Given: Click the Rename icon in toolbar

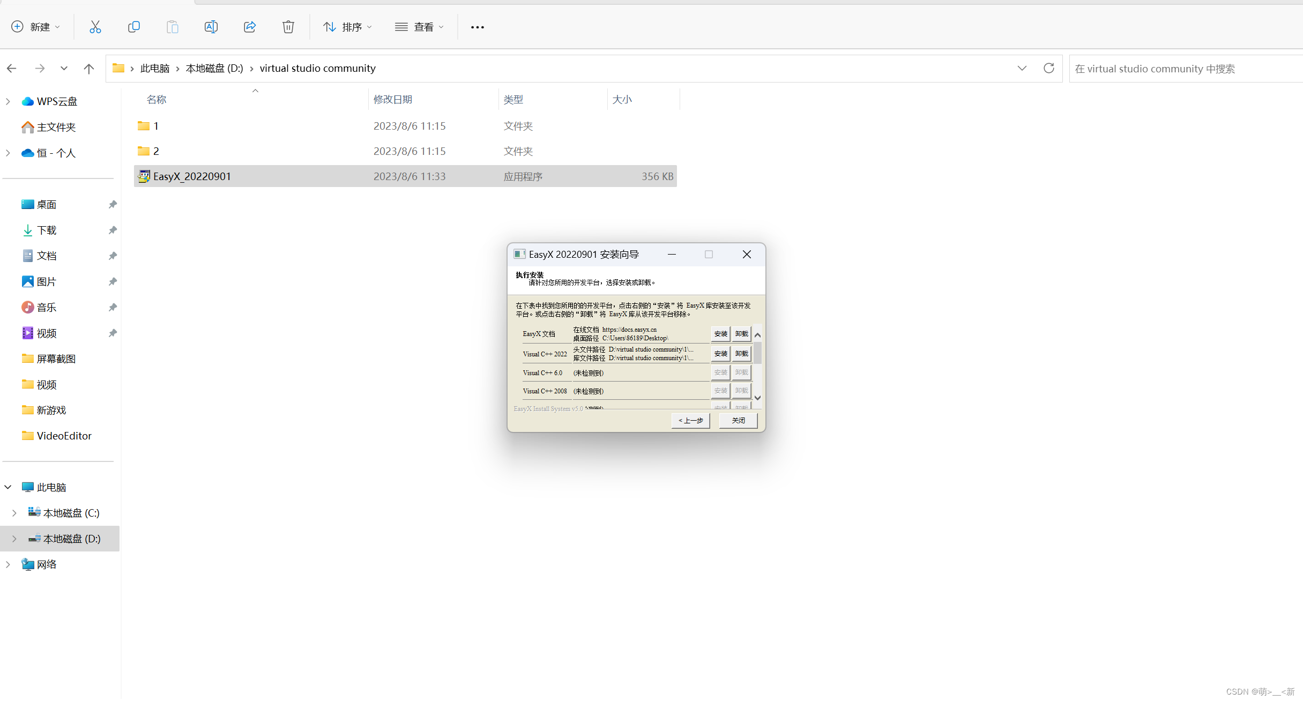Looking at the screenshot, I should (211, 27).
